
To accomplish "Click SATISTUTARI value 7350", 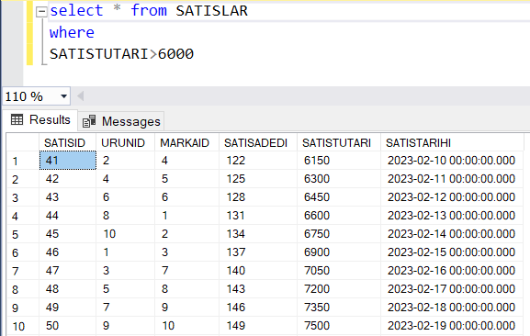I will click(x=339, y=307).
